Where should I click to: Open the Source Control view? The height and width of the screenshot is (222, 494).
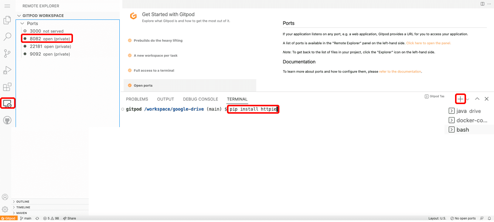tap(7, 53)
